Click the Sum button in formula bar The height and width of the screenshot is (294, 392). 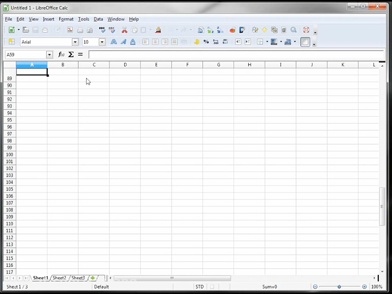click(71, 54)
